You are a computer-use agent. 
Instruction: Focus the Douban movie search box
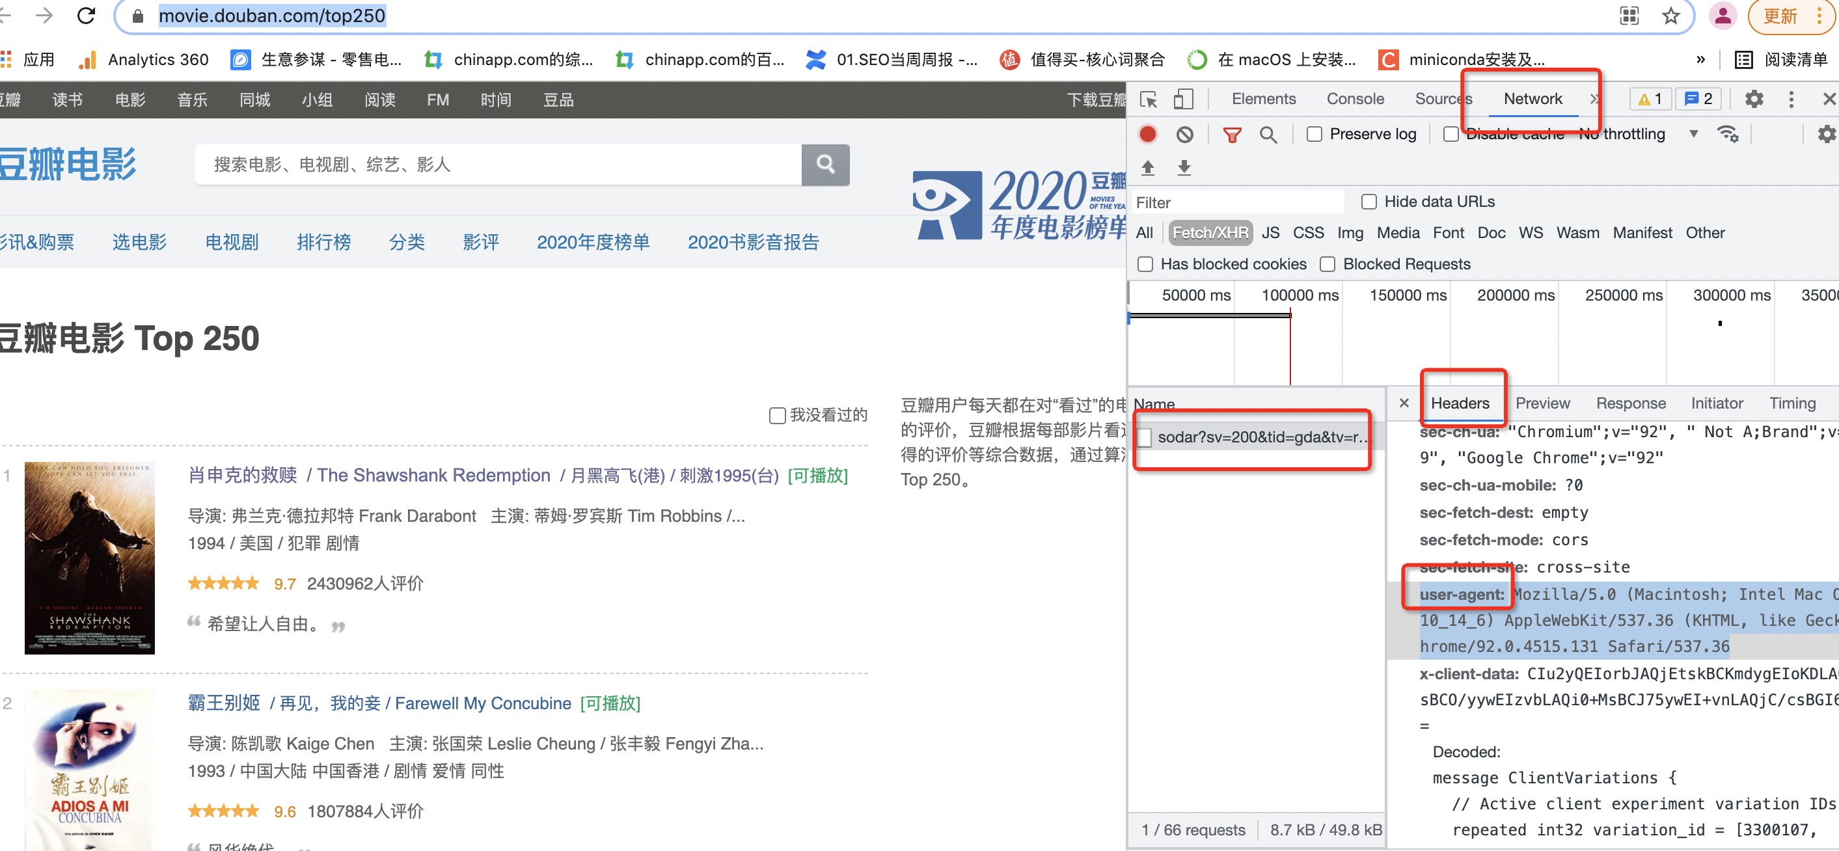[498, 165]
